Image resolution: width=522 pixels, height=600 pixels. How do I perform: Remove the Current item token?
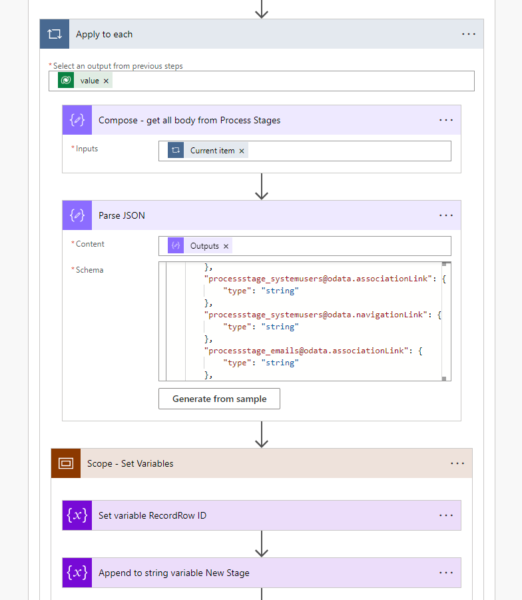coord(242,151)
